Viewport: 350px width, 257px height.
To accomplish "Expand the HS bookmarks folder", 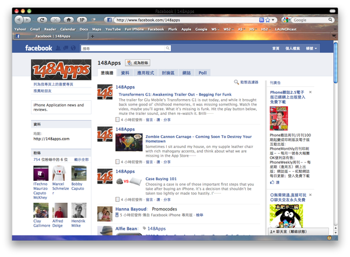I will point(253,29).
